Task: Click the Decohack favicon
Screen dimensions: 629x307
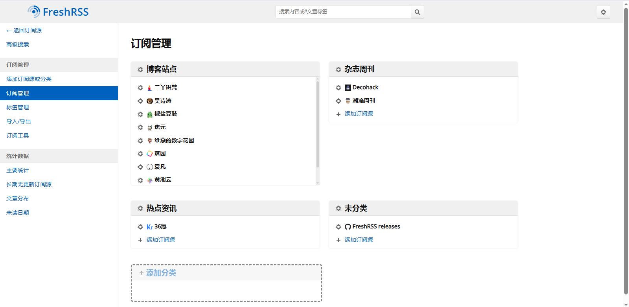Action: click(348, 88)
